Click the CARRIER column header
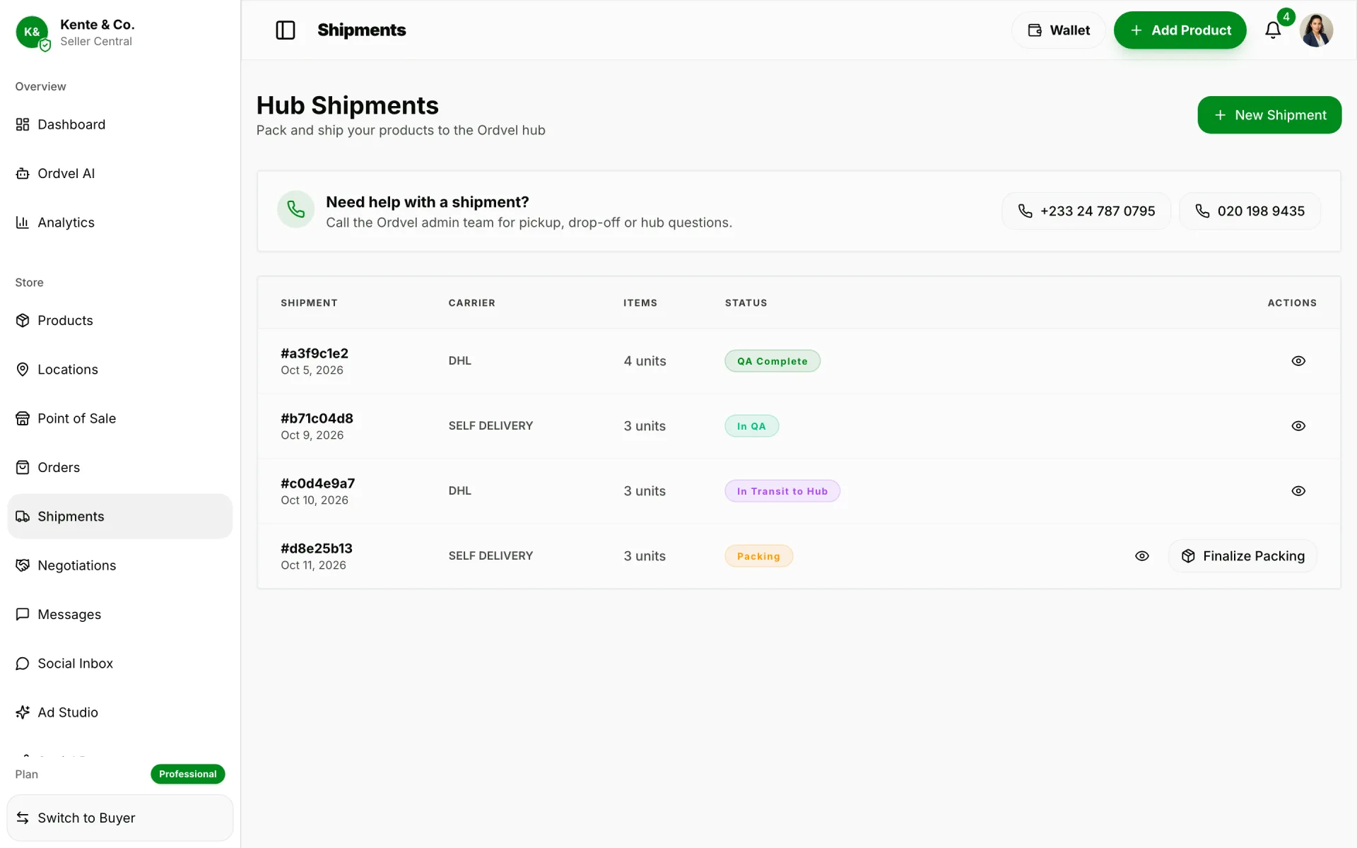 (471, 303)
